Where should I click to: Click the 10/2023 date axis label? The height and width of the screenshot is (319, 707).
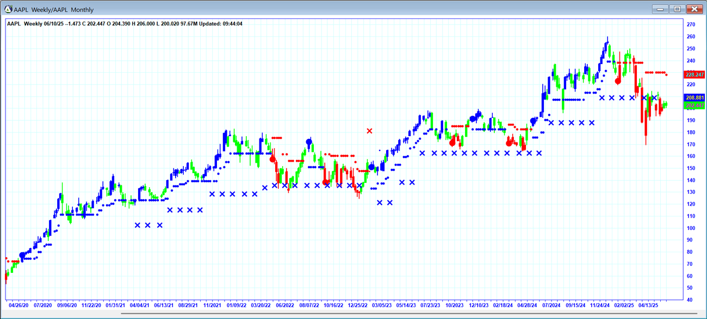[x=455, y=305]
